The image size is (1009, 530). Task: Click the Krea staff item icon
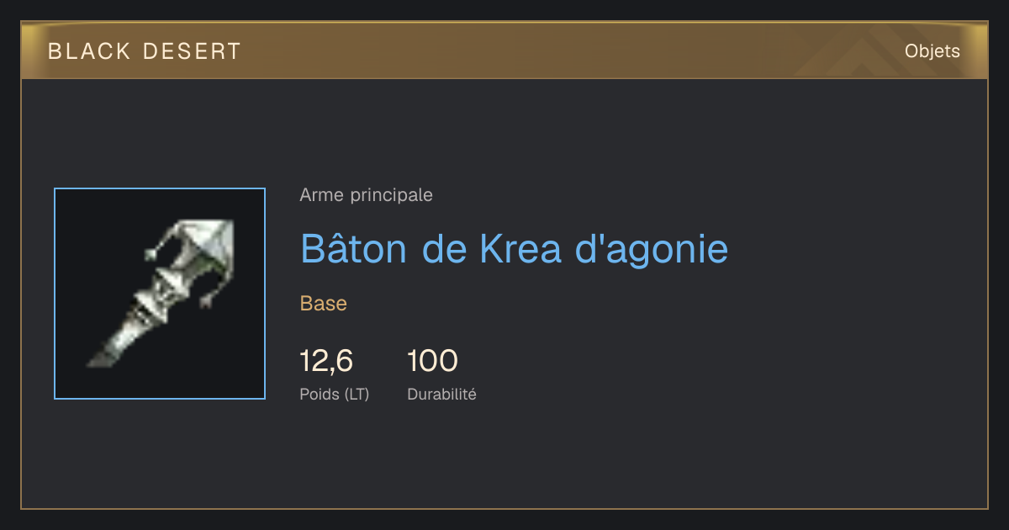160,294
